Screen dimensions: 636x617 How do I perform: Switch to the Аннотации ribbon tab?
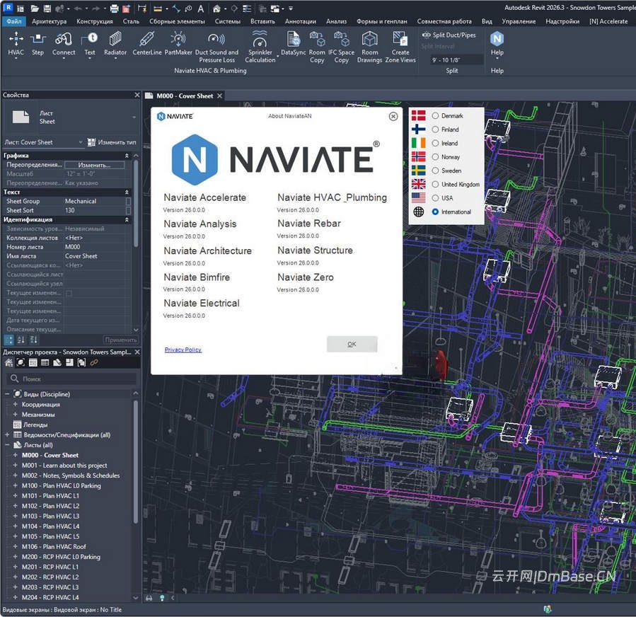pos(300,21)
